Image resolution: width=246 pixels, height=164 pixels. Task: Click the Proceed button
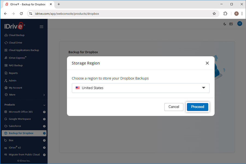click(x=198, y=107)
